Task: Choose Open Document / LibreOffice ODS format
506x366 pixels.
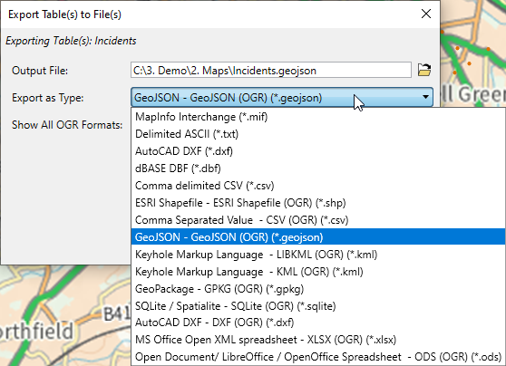Action: [318, 357]
